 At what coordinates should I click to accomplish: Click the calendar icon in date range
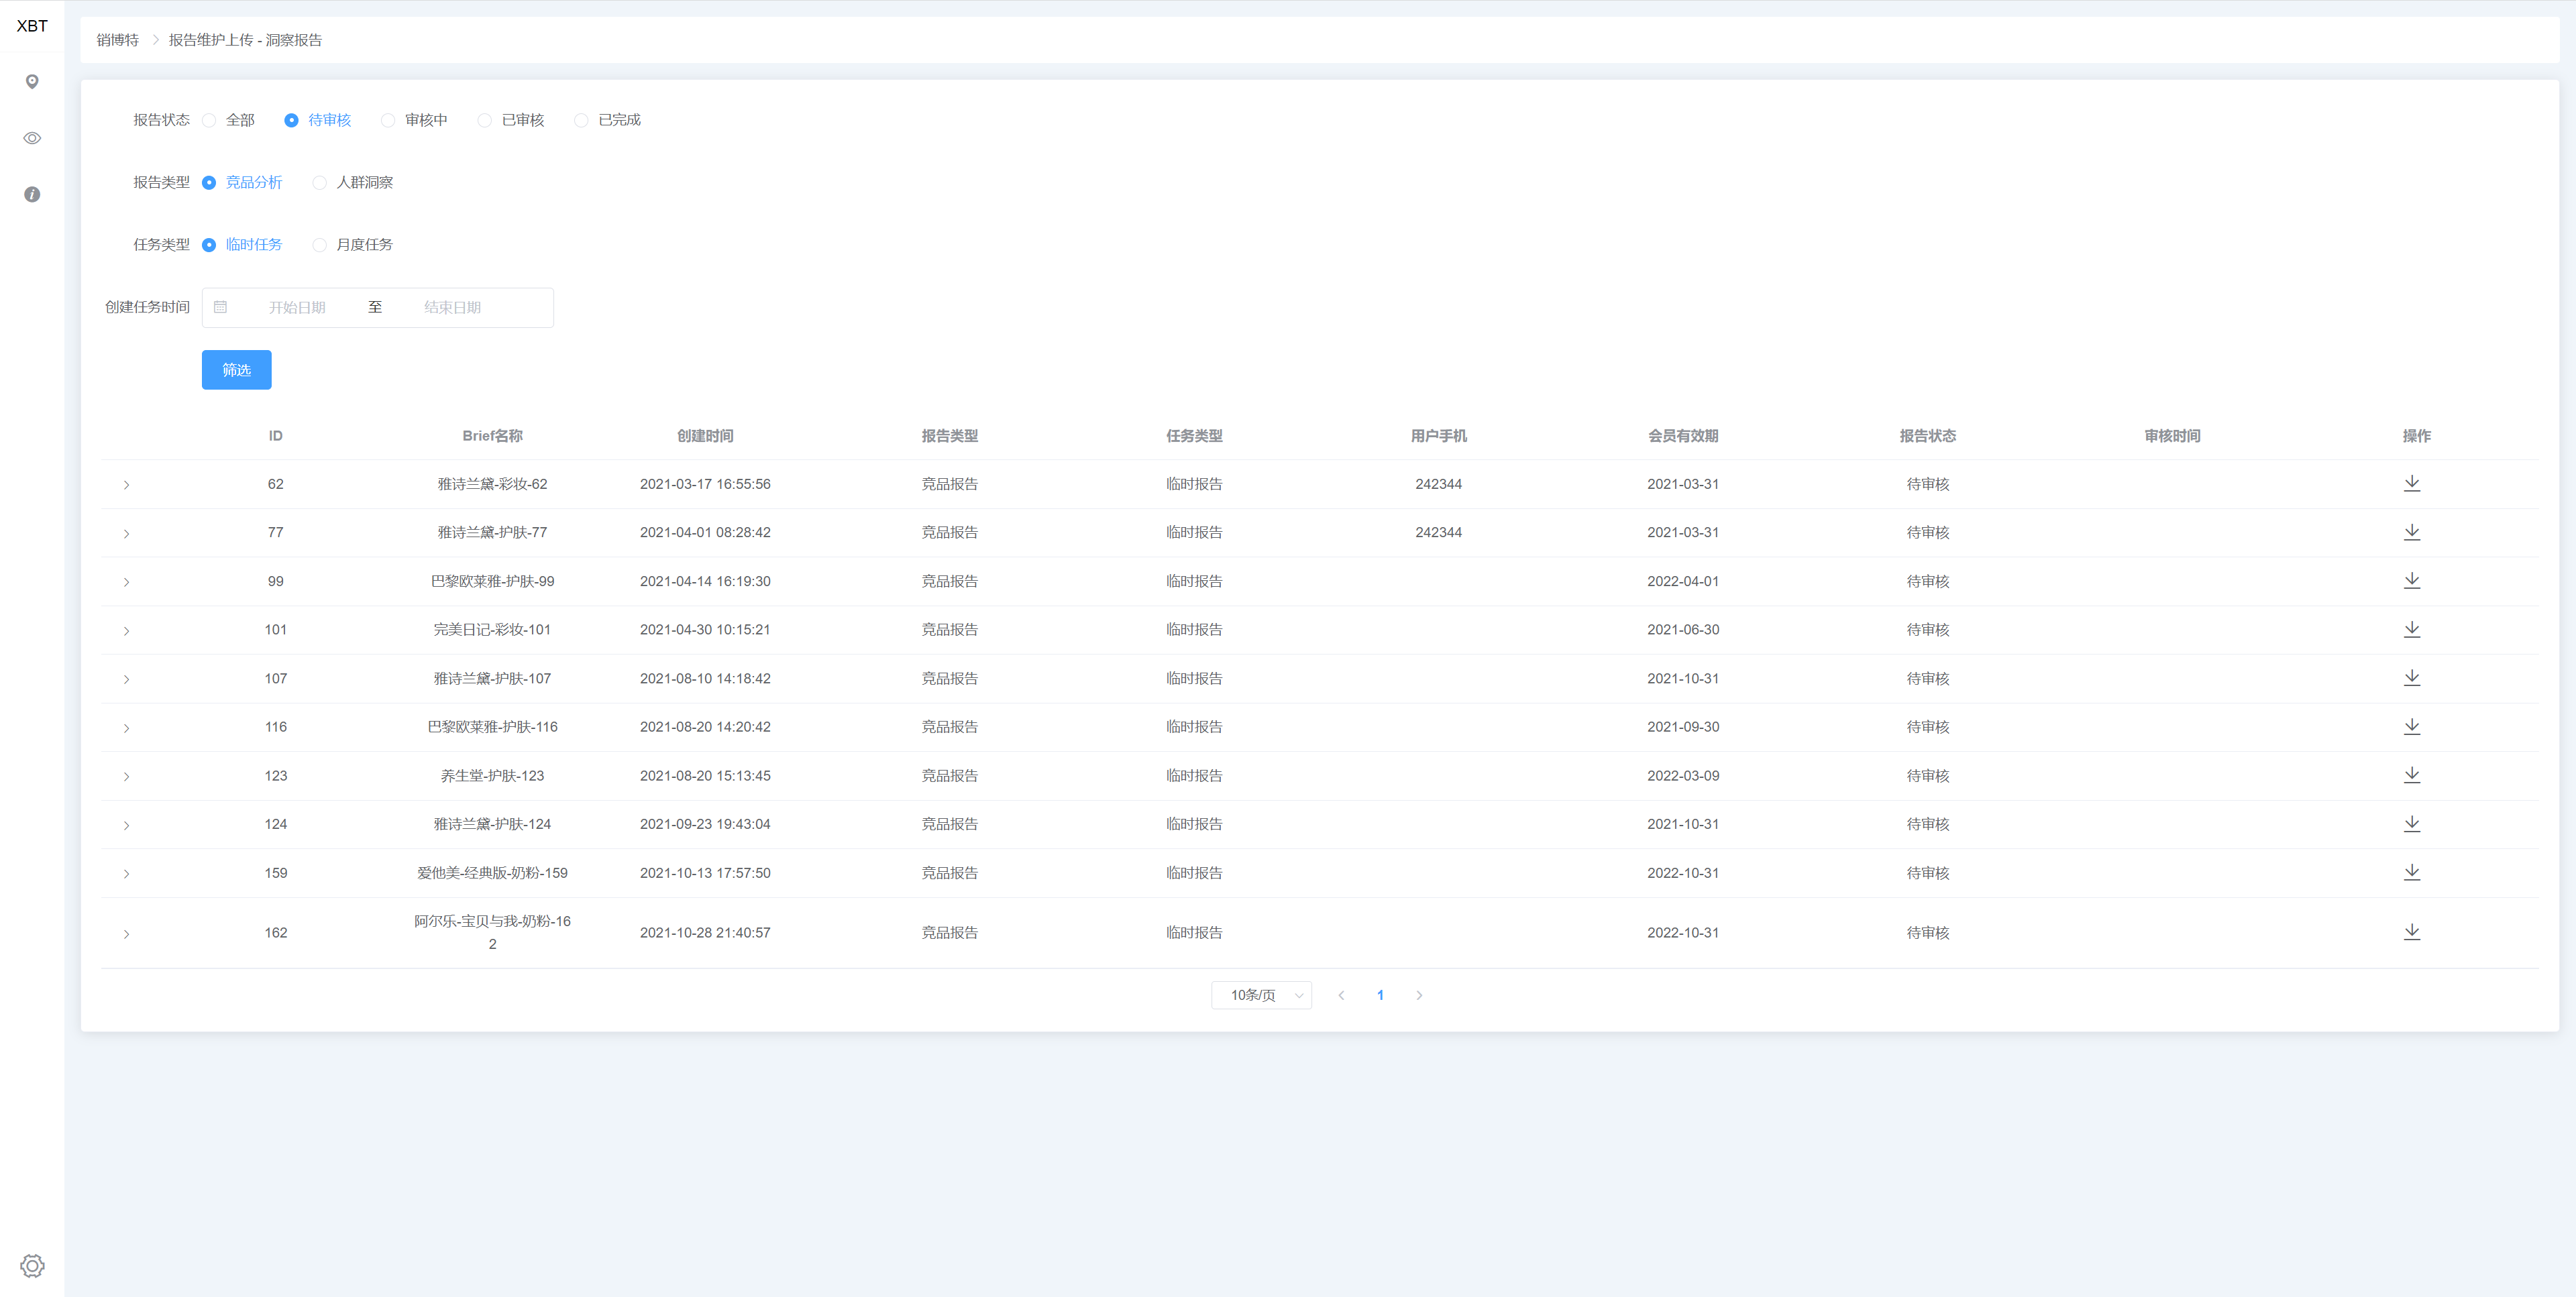pyautogui.click(x=220, y=307)
